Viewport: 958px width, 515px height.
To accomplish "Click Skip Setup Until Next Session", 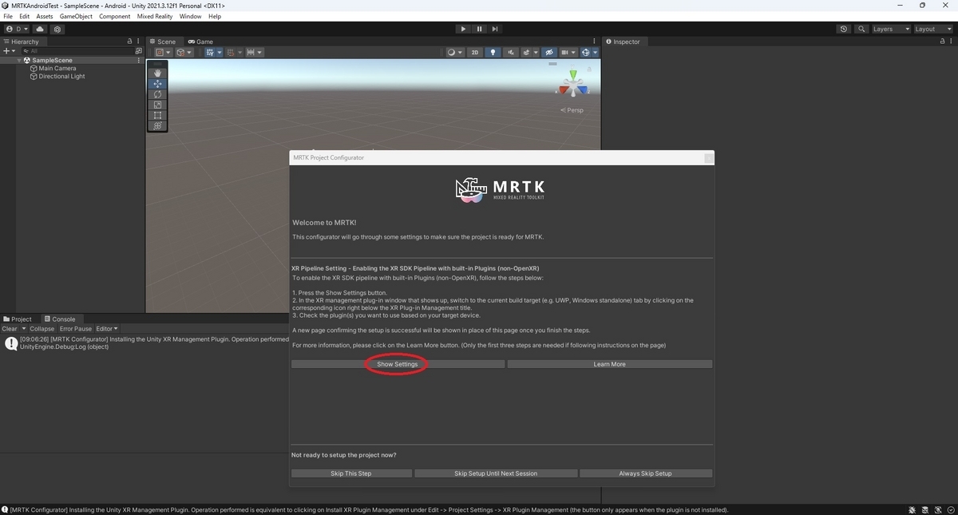I will pos(496,473).
